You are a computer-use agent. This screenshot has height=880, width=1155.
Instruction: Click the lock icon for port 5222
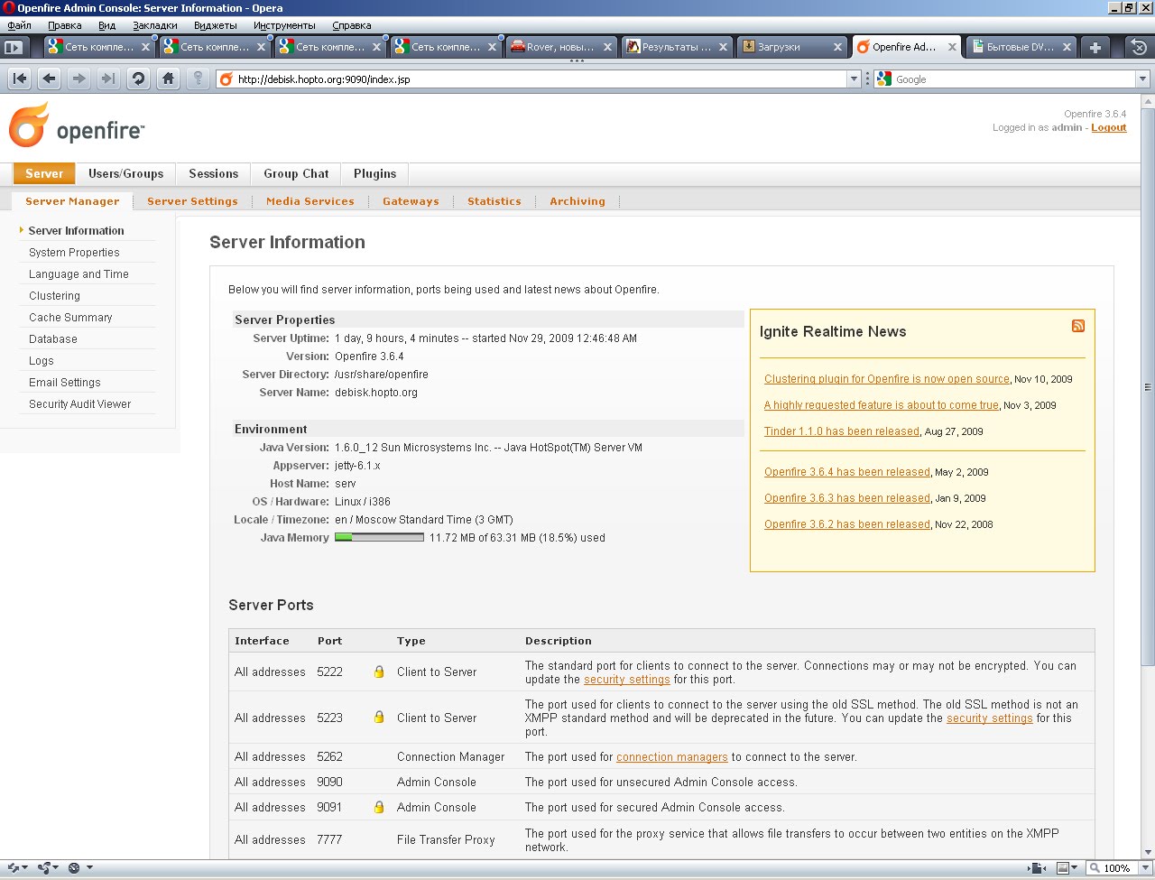(379, 672)
